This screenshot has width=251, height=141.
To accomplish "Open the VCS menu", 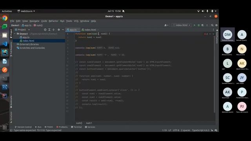I will [x=76, y=21].
